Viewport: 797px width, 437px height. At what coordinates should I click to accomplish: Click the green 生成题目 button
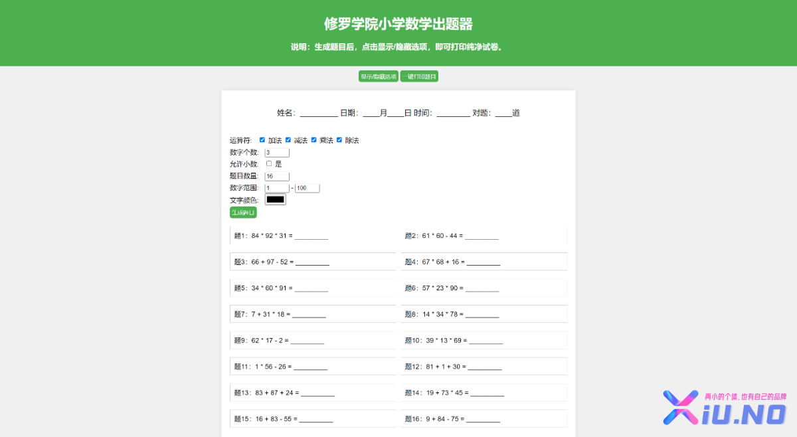tap(243, 213)
